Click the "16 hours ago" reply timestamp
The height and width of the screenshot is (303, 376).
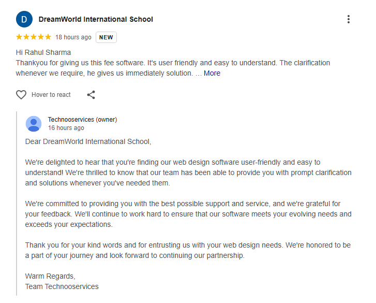(66, 128)
